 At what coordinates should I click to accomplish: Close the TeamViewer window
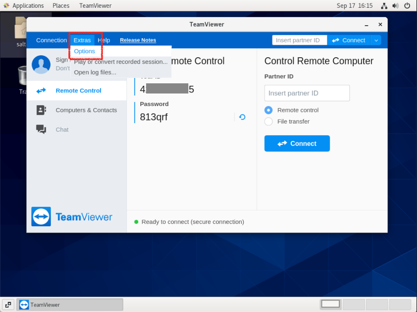(x=380, y=24)
